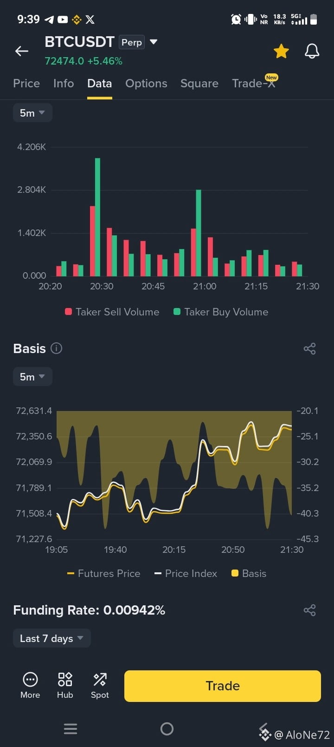Viewport: 334px width, 747px height.
Task: Toggle Taker Buy Volume legend
Action: 221,312
